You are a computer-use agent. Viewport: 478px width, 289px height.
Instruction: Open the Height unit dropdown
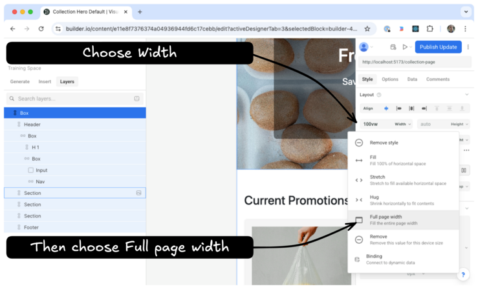[x=459, y=125]
